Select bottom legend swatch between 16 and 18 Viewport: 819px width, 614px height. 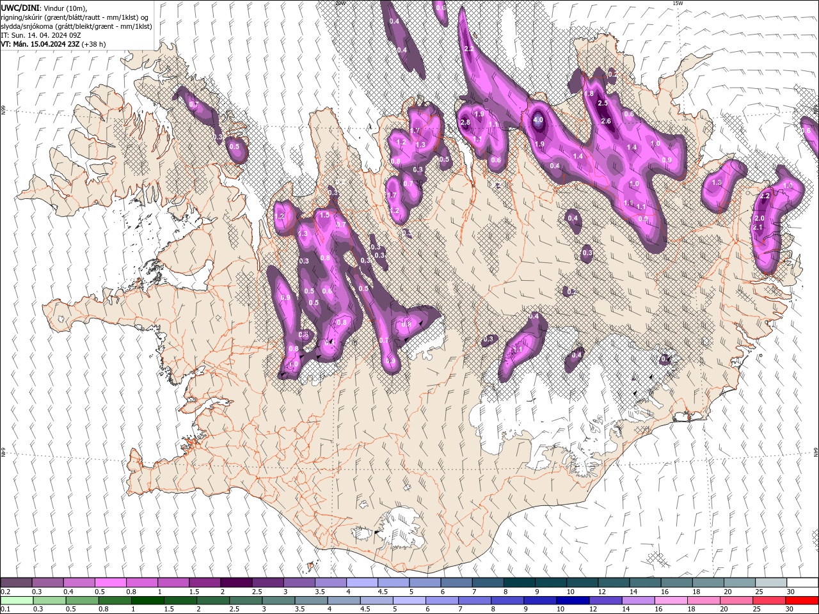pos(670,601)
